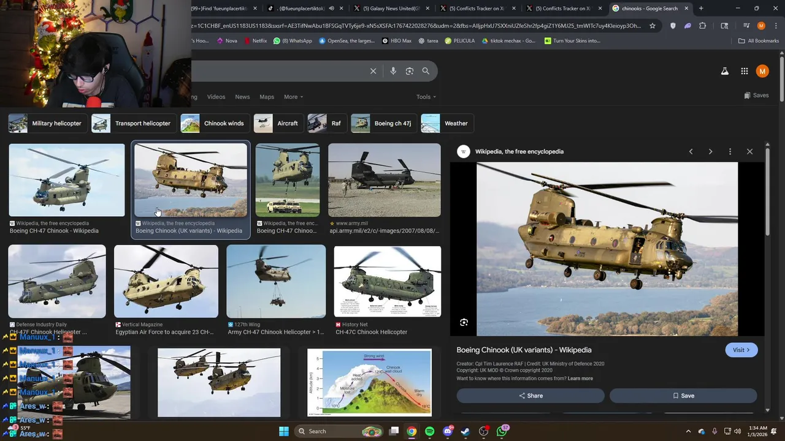Open WhatsApp from the taskbar
Viewport: 785px width, 441px height.
tap(502, 431)
